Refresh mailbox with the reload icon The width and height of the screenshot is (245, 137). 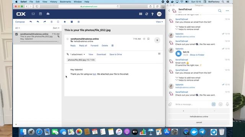pos(147,14)
